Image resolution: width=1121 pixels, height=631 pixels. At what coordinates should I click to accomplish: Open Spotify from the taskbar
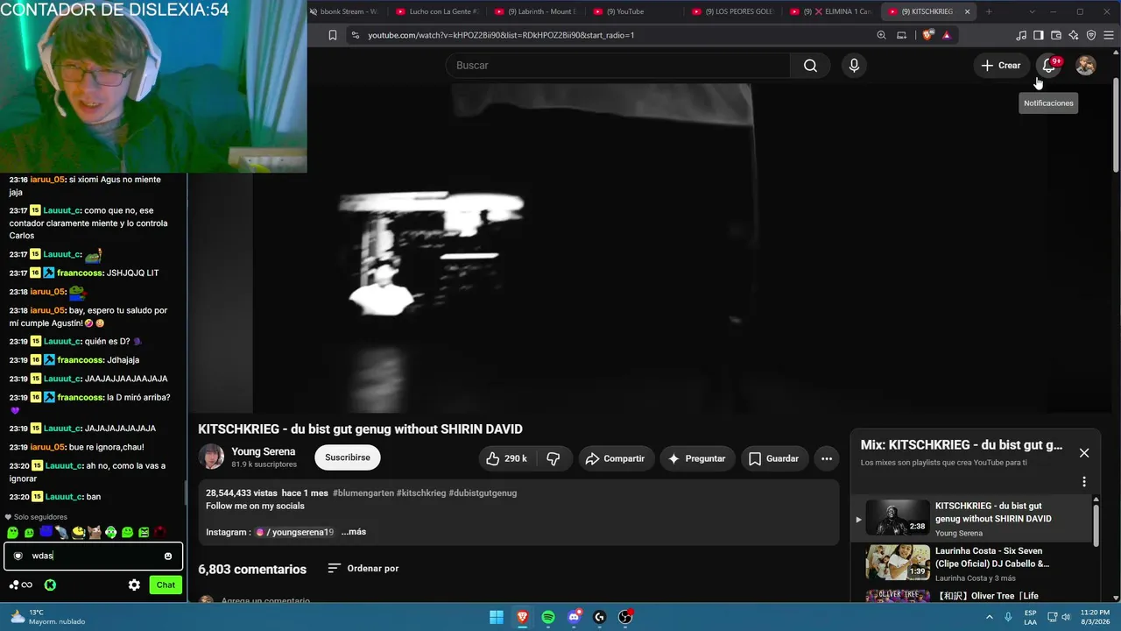tap(548, 617)
